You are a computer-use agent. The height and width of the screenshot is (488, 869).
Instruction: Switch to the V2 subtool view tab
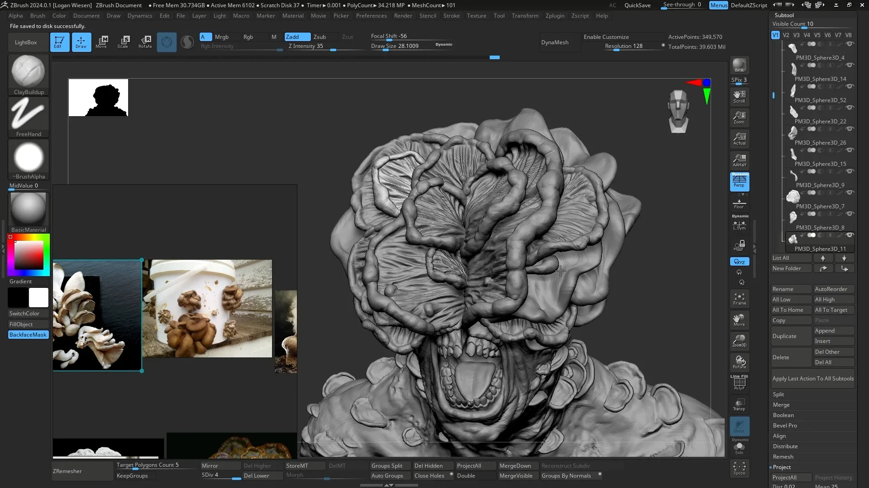785,35
